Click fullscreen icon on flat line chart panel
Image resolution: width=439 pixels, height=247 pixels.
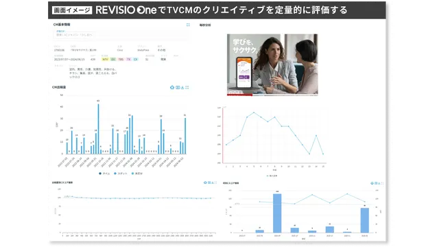215,183
